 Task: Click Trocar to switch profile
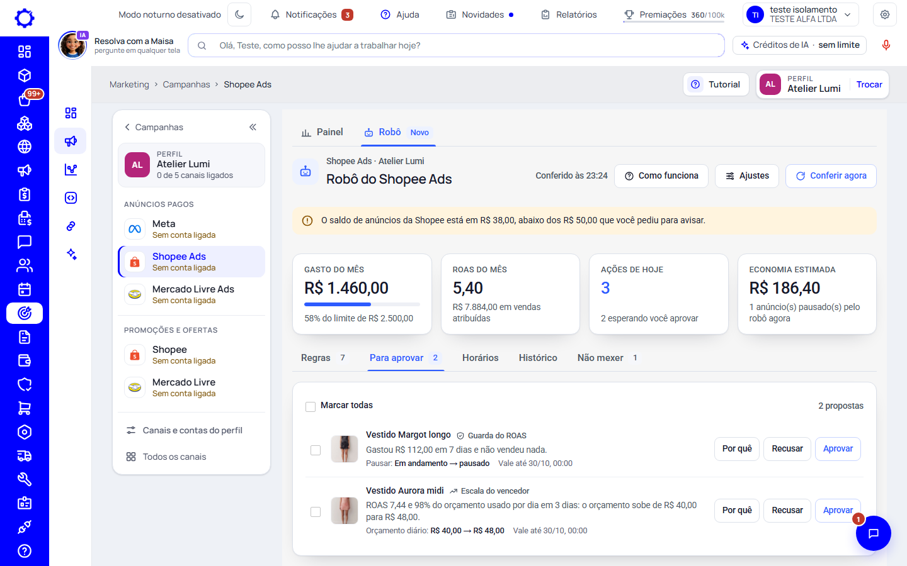(869, 85)
